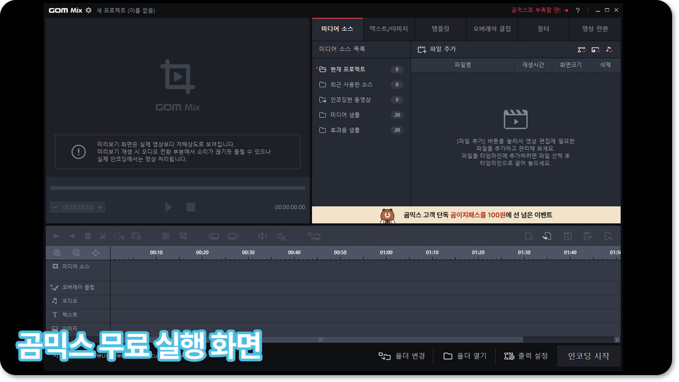Click the current time field showing 00:00:00:00
Screen dimensions: 679x382
[77, 207]
